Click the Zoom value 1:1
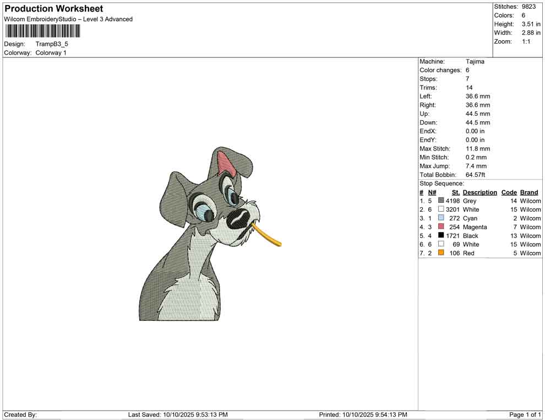The width and height of the screenshot is (545, 420). click(526, 41)
